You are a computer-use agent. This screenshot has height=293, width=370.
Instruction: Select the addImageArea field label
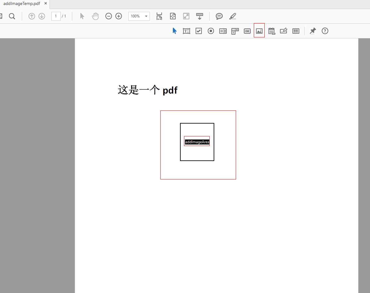coord(197,142)
